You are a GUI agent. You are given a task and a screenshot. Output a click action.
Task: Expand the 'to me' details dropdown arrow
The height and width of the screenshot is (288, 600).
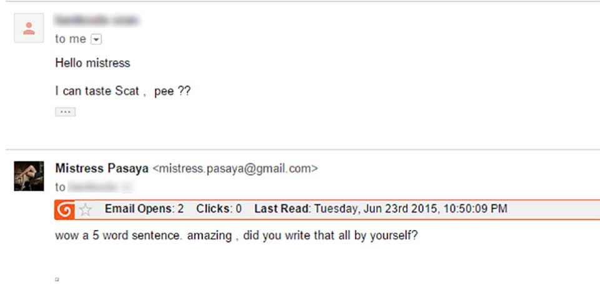click(96, 39)
